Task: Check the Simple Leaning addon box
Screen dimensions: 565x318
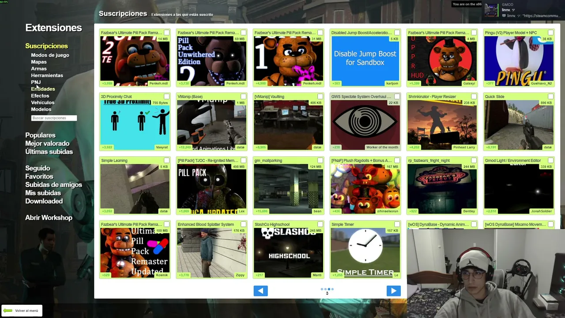Action: (167, 161)
